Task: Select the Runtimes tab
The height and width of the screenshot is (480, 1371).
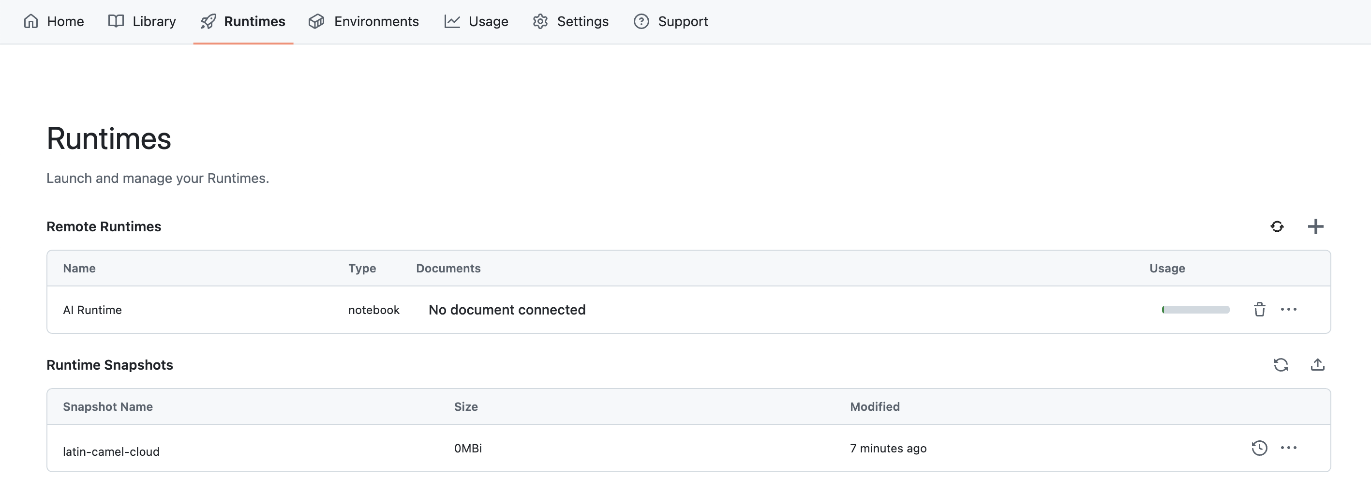Action: [x=243, y=21]
